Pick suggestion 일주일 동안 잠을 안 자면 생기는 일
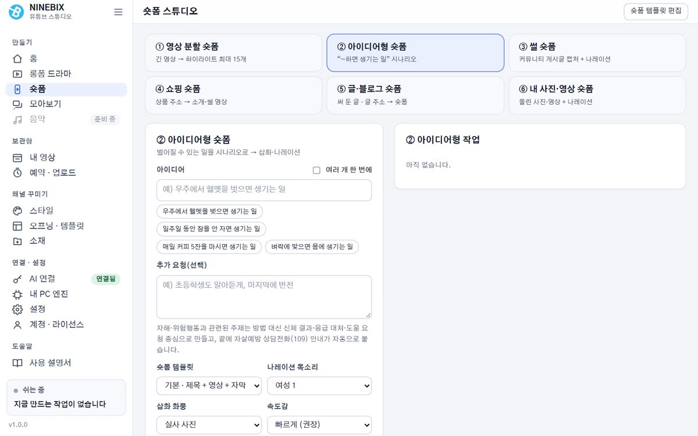Screen dimensions: 698x436 pos(211,229)
